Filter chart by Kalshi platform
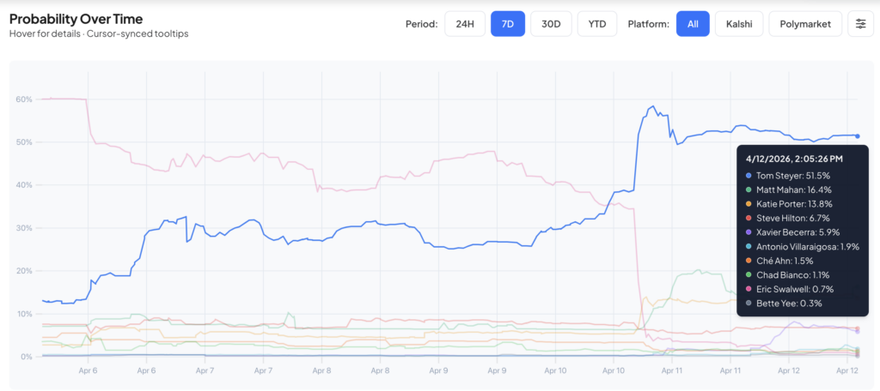 pyautogui.click(x=738, y=24)
